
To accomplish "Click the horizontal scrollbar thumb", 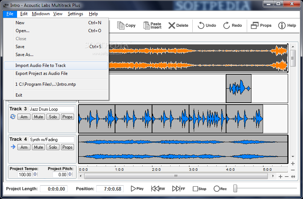I will [176, 176].
